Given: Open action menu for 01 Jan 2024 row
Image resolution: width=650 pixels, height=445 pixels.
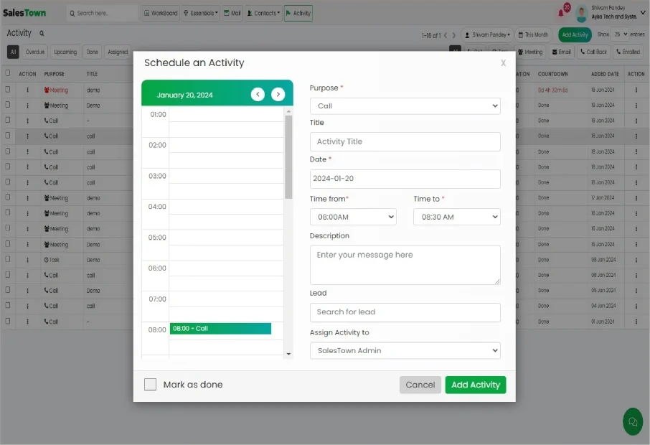Looking at the screenshot, I should 636,322.
